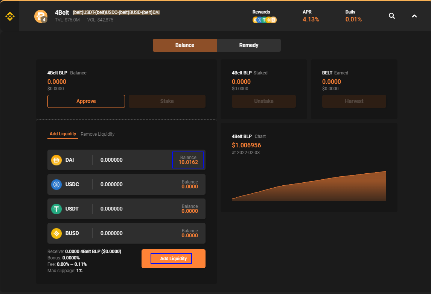Screen dimensions: 431x294
Task: Click the USDT token icon
Action: [x=56, y=209]
